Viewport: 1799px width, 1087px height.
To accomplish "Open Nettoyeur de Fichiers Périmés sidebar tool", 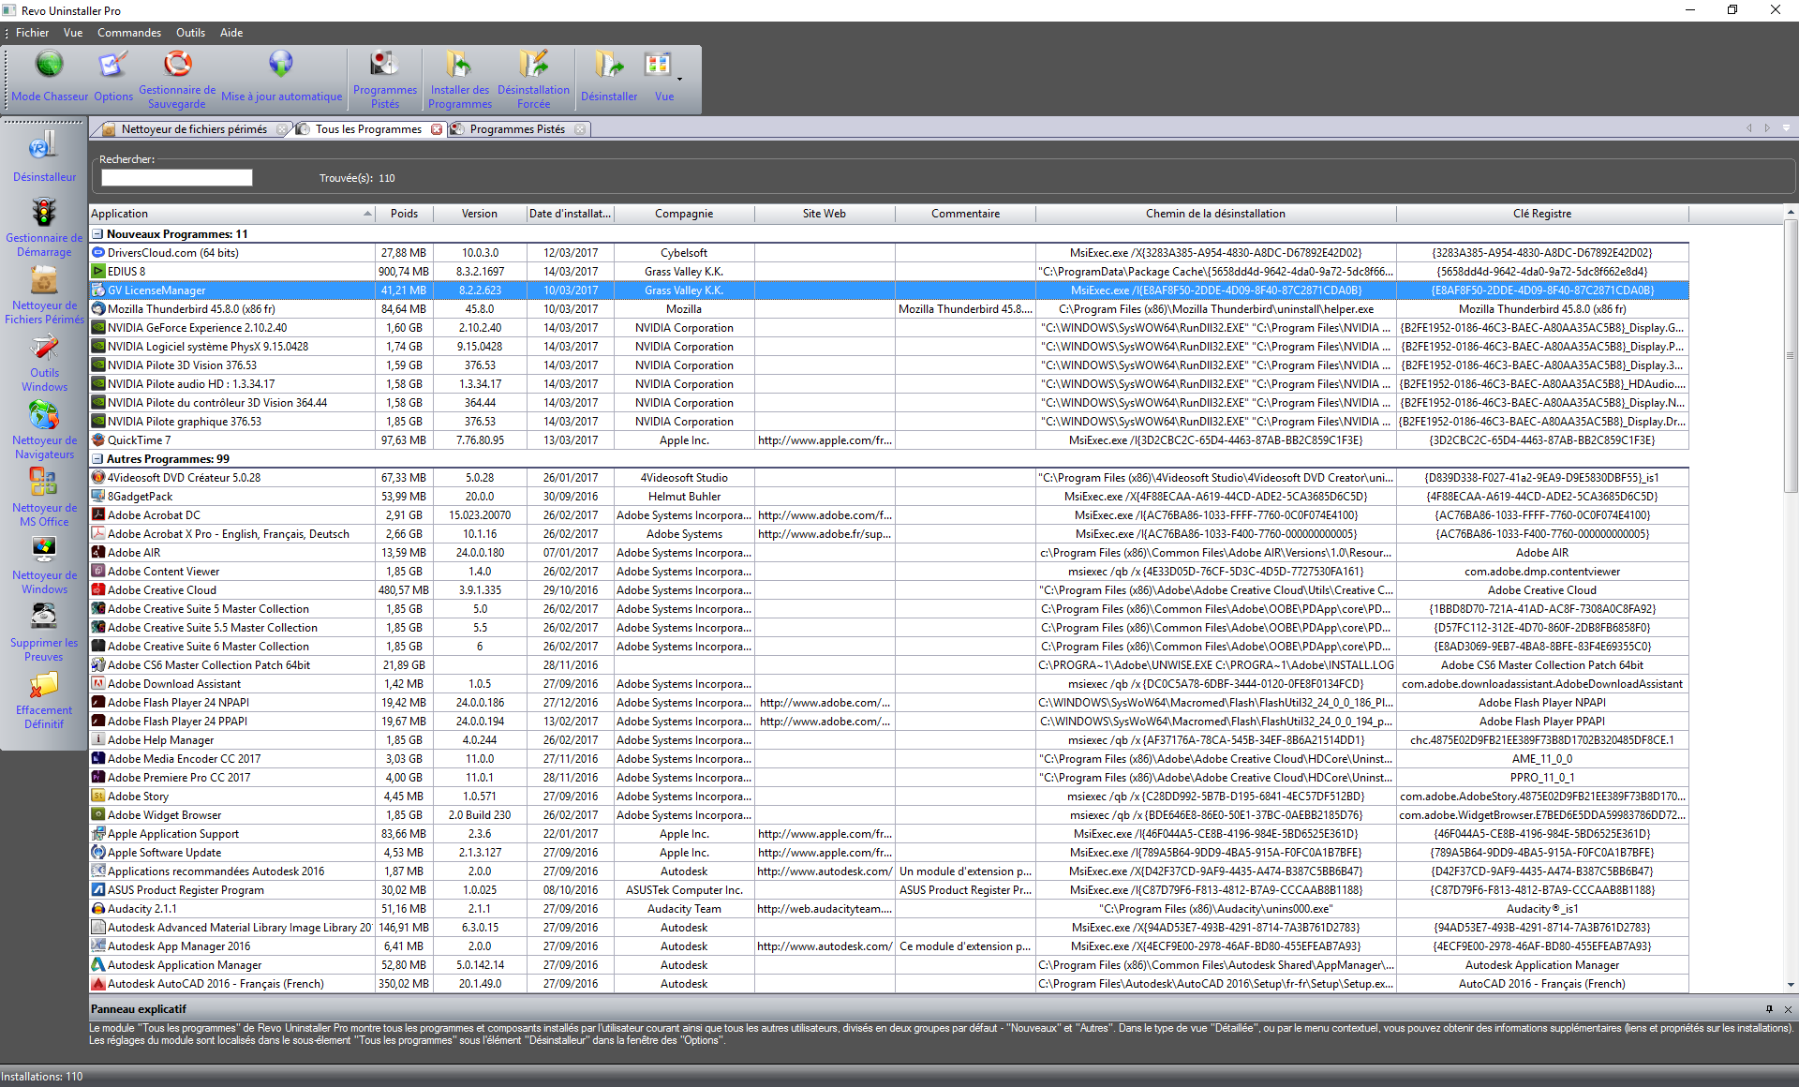I will (x=44, y=295).
